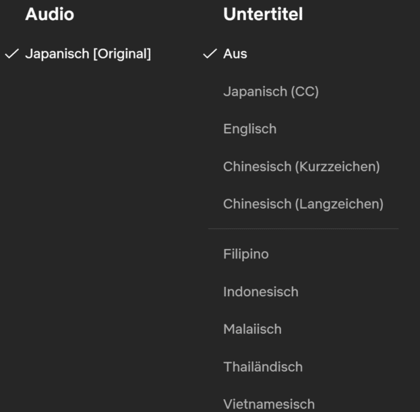Pick Chinesisch (Langzeichen) subtitles
This screenshot has height=412, width=420.
[303, 203]
